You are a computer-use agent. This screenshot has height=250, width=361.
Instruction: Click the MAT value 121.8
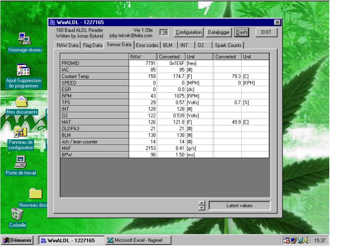[172, 122]
